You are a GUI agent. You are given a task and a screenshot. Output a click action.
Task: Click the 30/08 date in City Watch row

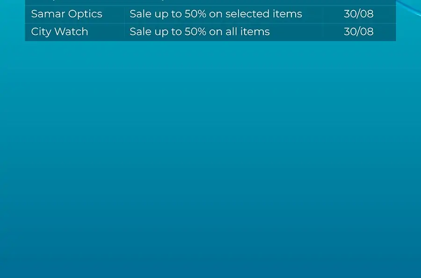[358, 32]
